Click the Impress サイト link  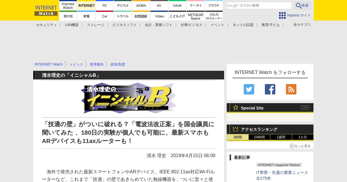pos(299,15)
